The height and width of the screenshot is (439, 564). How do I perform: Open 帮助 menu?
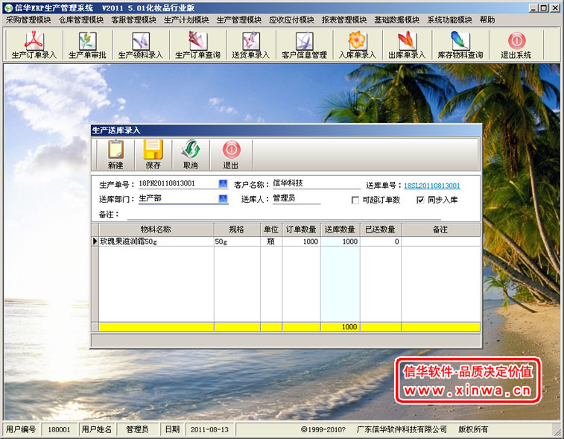pos(487,20)
